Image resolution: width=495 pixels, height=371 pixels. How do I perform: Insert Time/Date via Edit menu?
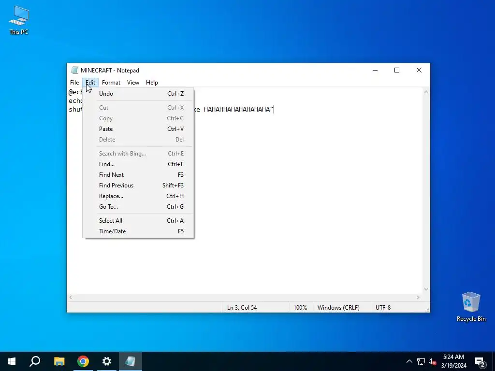pos(138,231)
